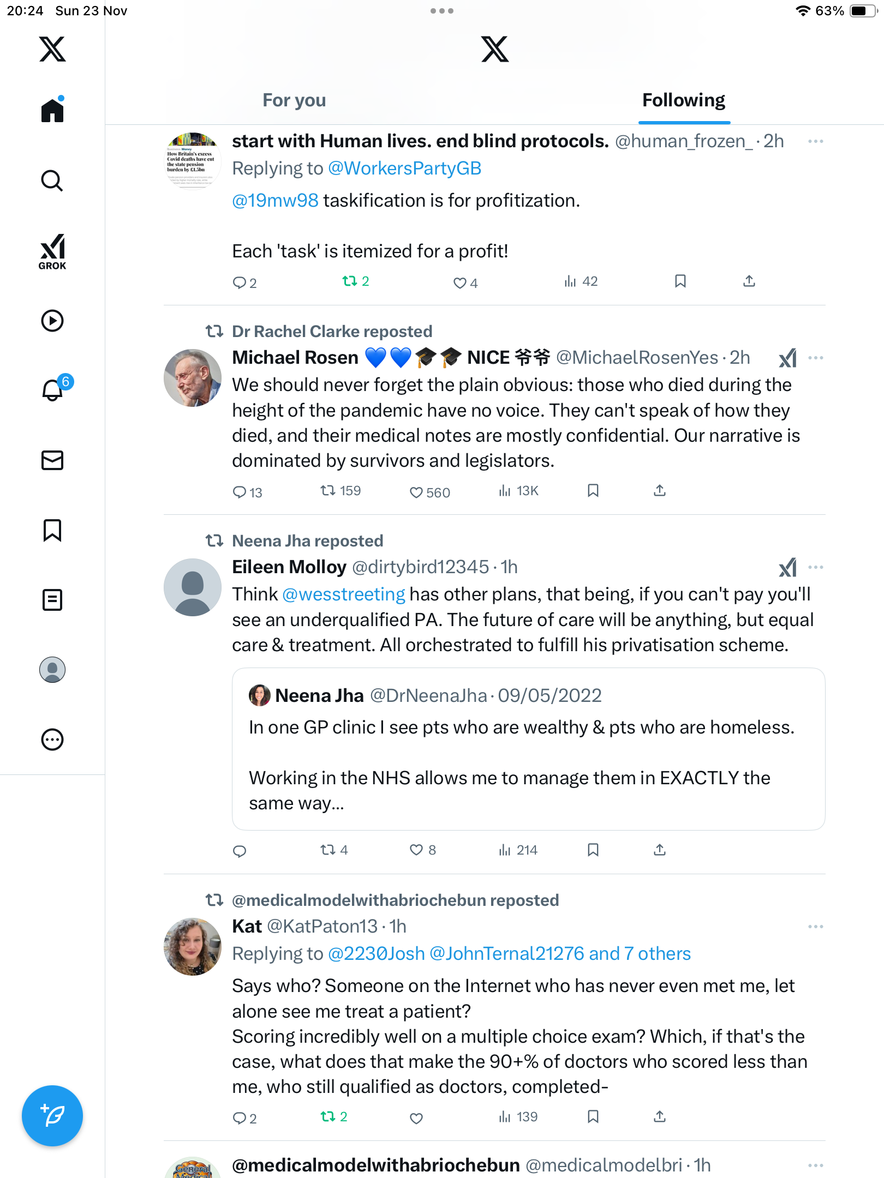The height and width of the screenshot is (1178, 884).
Task: Tap the compose new post button
Action: click(52, 1116)
